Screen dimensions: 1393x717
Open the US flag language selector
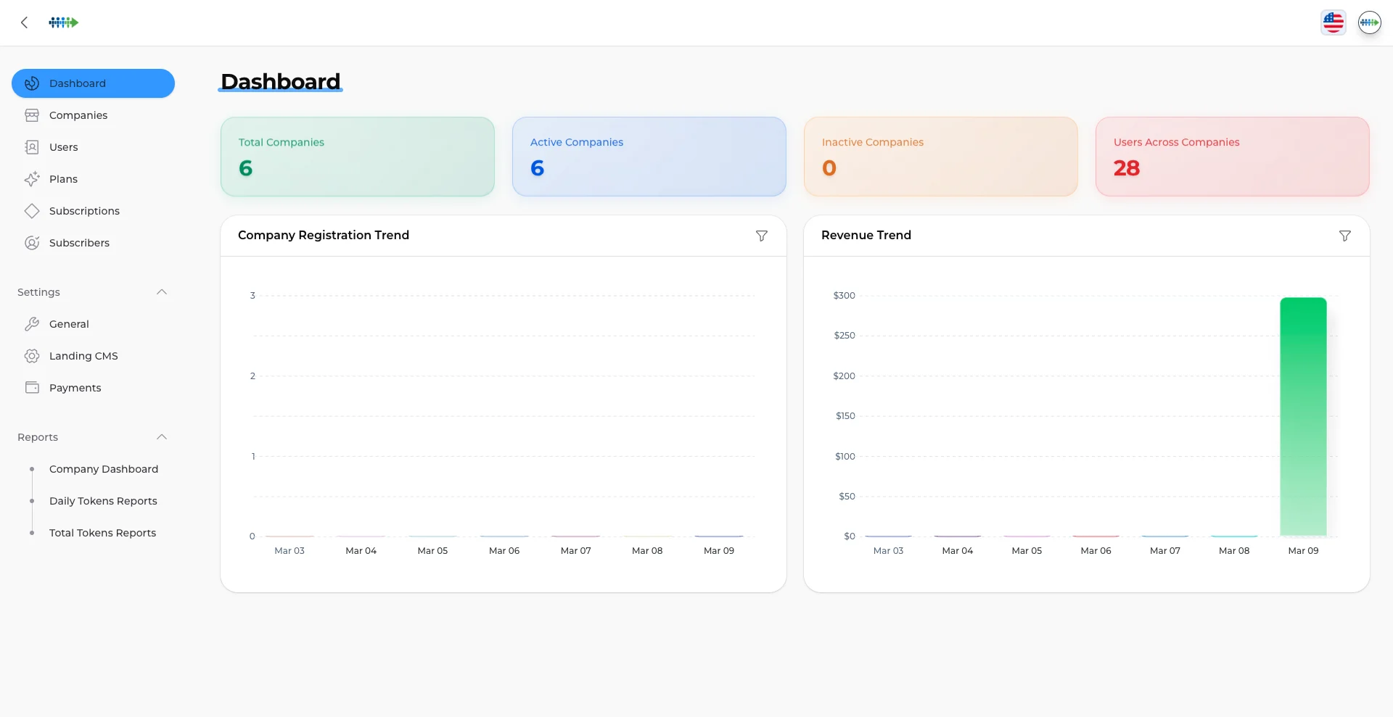[x=1334, y=22]
